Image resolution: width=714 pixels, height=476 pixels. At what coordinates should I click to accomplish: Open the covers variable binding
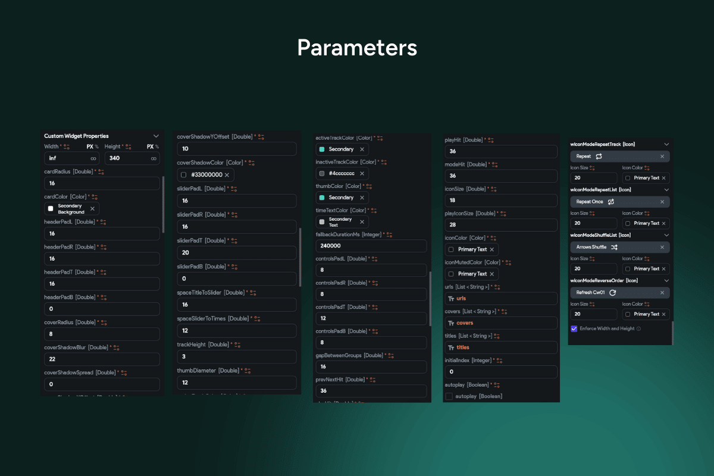[501, 322]
